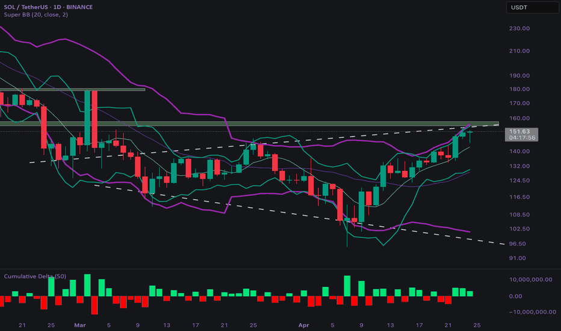The image size is (561, 331).
Task: Click the Apr date label on time axis
Action: [x=303, y=325]
